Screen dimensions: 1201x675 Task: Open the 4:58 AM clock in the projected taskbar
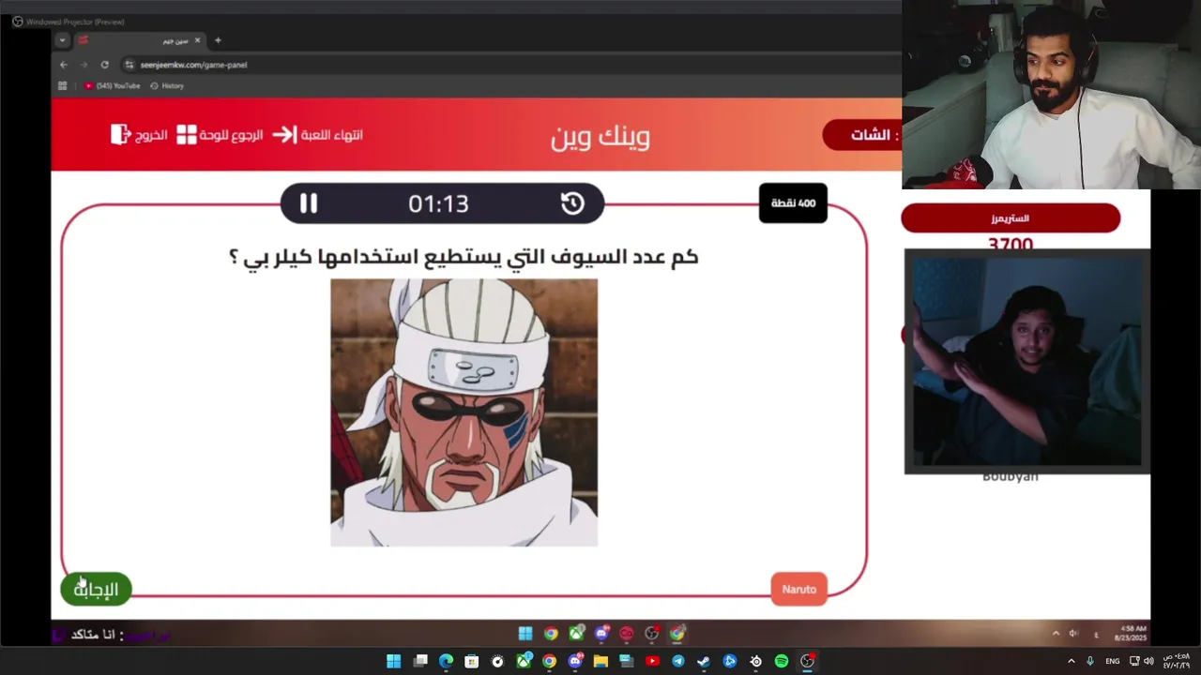(1131, 633)
